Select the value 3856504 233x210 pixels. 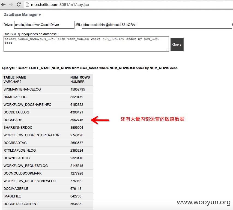(77, 128)
